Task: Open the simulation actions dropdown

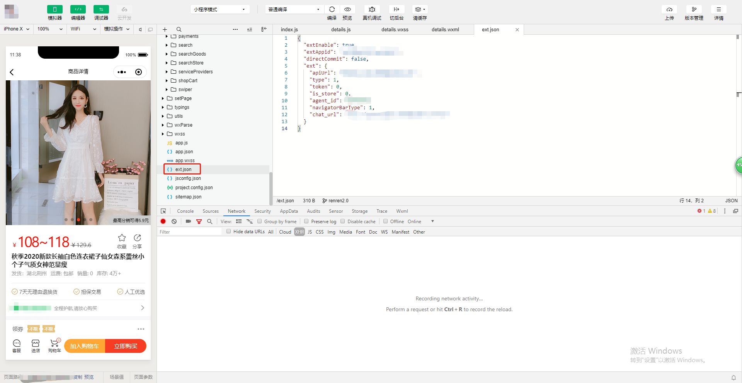Action: pyautogui.click(x=117, y=29)
